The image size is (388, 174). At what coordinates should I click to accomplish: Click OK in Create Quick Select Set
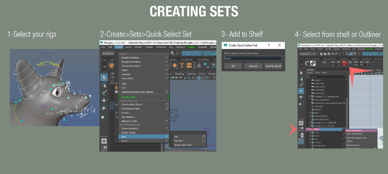tap(233, 66)
